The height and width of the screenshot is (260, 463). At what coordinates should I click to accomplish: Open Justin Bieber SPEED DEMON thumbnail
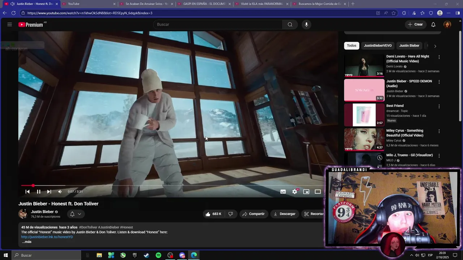[x=364, y=90]
